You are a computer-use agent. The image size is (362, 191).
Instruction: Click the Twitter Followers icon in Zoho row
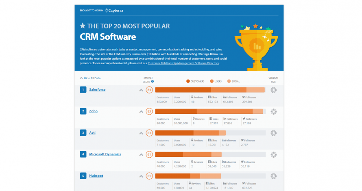(x=244, y=119)
